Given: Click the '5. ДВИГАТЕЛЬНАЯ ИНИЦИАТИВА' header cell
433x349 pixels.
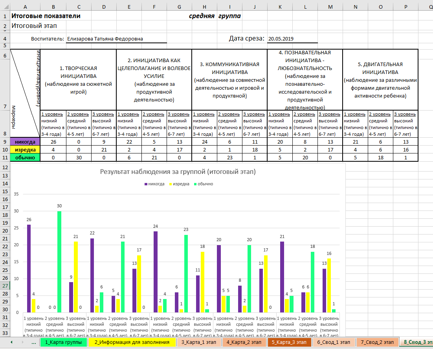Looking at the screenshot, I should click(x=380, y=79).
